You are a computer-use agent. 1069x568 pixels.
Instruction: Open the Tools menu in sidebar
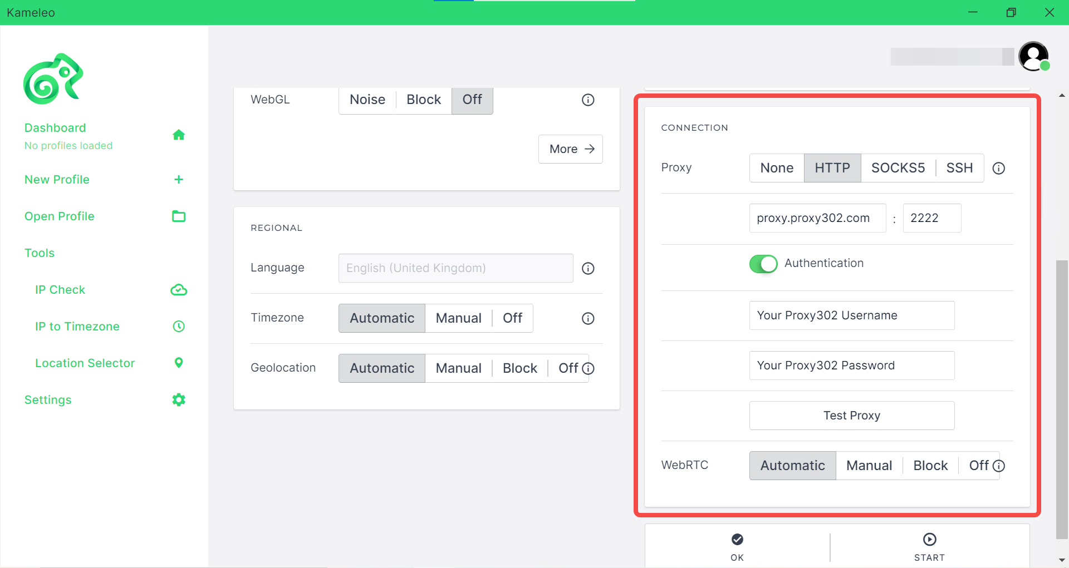tap(40, 253)
